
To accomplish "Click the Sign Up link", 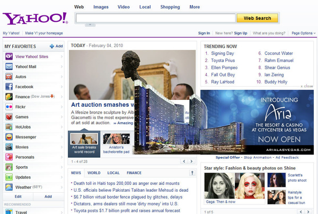I will (241, 33).
